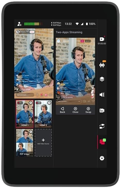Screen dimensions: 120x188
Task: Tap the LIVE badge in right app preview
Action: [x=82, y=41]
